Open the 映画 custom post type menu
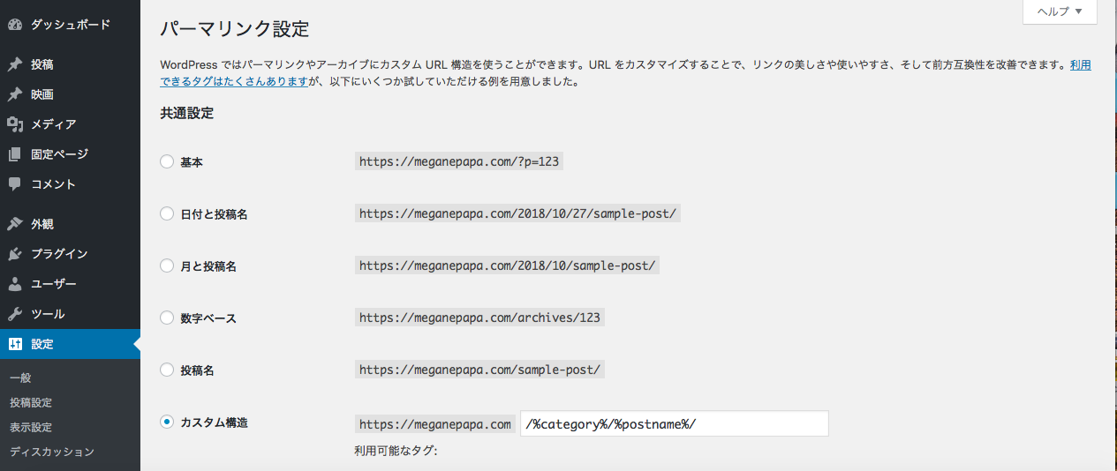 click(42, 94)
